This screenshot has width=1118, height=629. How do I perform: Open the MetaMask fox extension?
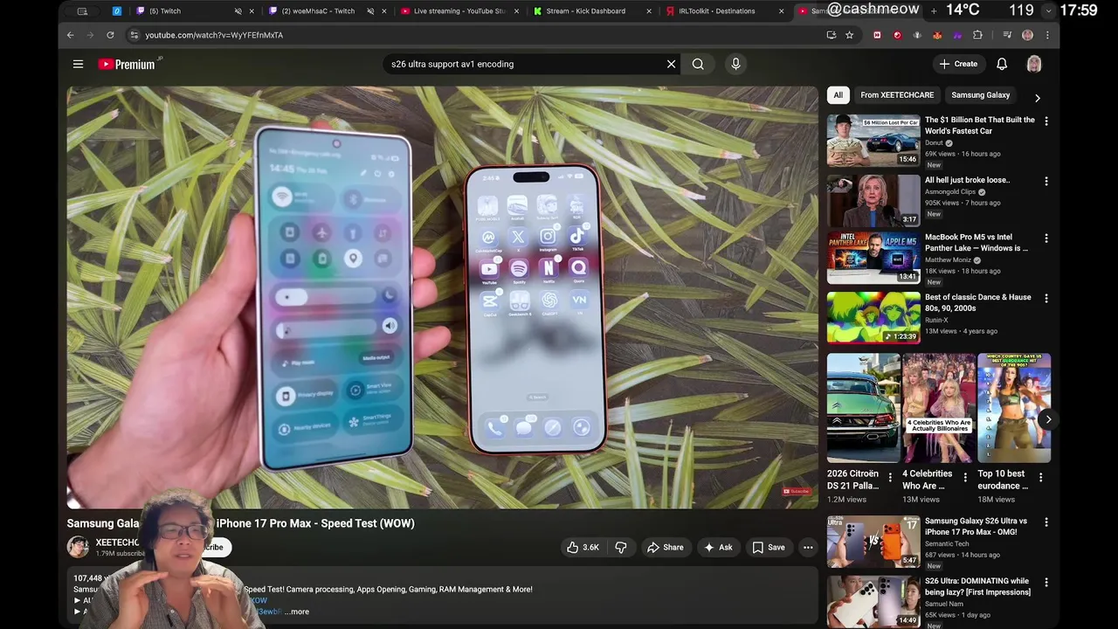point(937,35)
